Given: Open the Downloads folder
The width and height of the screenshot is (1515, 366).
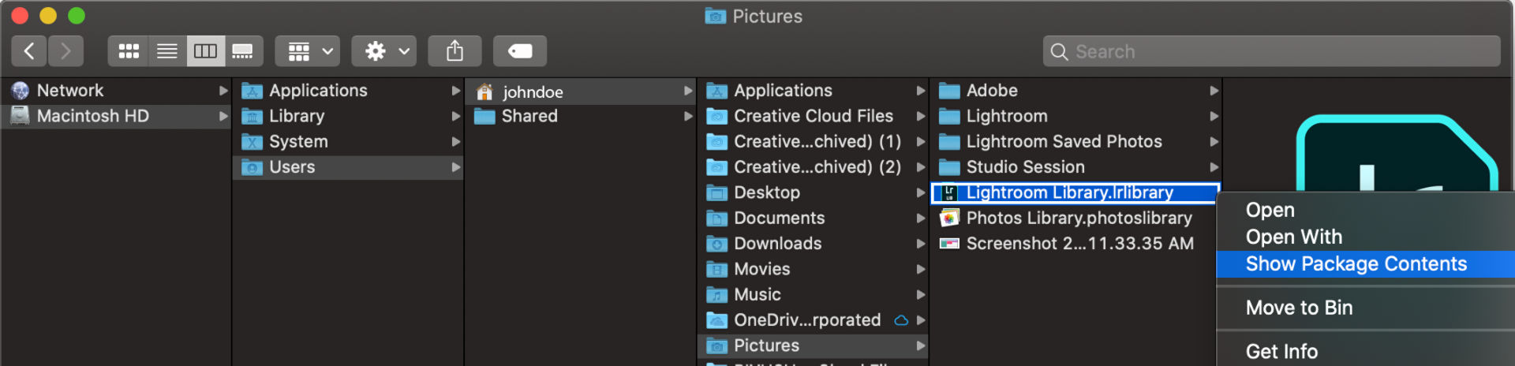Looking at the screenshot, I should click(814, 244).
